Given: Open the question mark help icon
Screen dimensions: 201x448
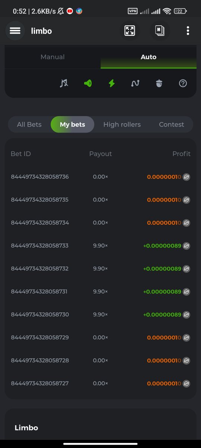Looking at the screenshot, I should [183, 83].
